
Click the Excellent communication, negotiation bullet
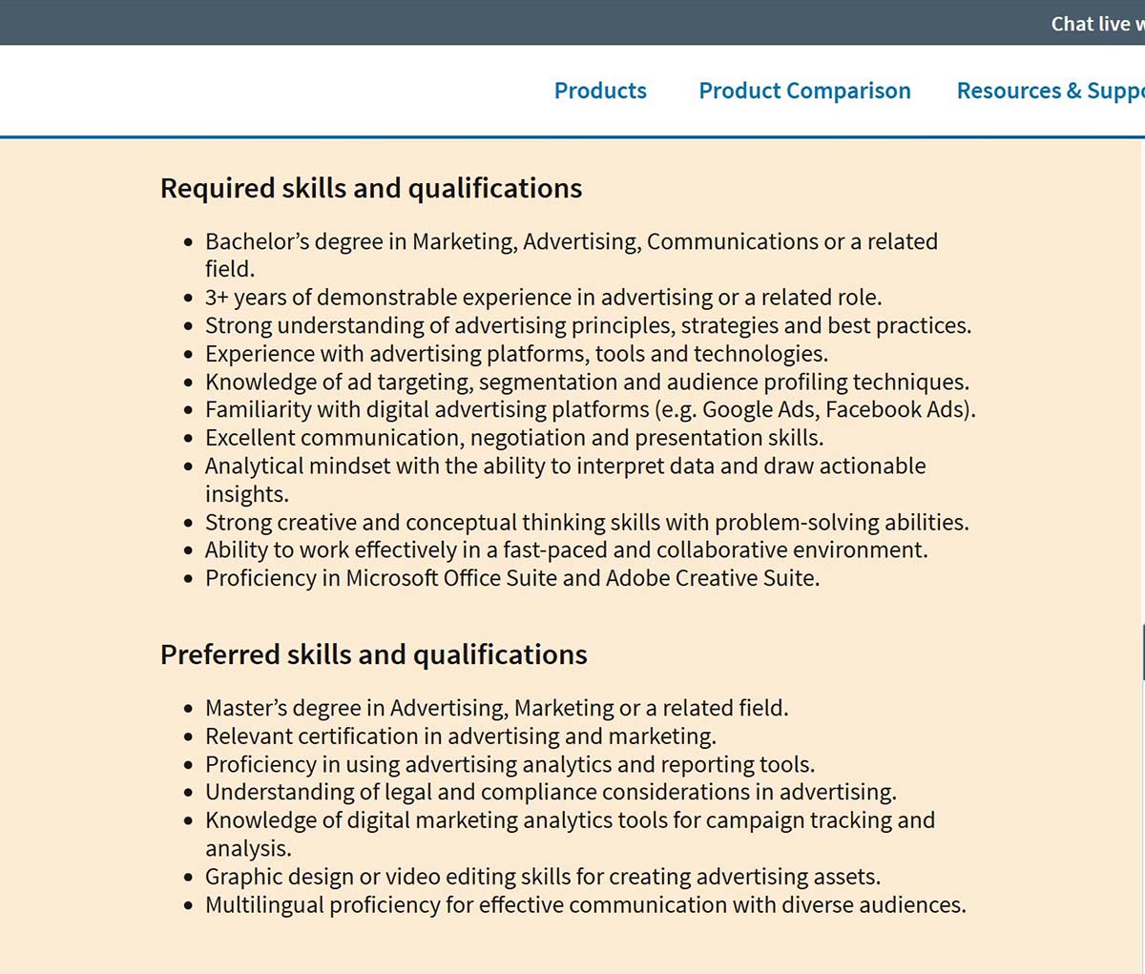point(514,438)
